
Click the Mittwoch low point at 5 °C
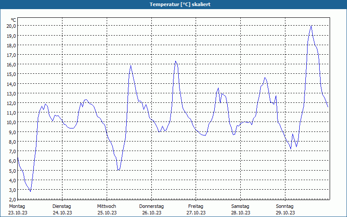click(x=118, y=170)
